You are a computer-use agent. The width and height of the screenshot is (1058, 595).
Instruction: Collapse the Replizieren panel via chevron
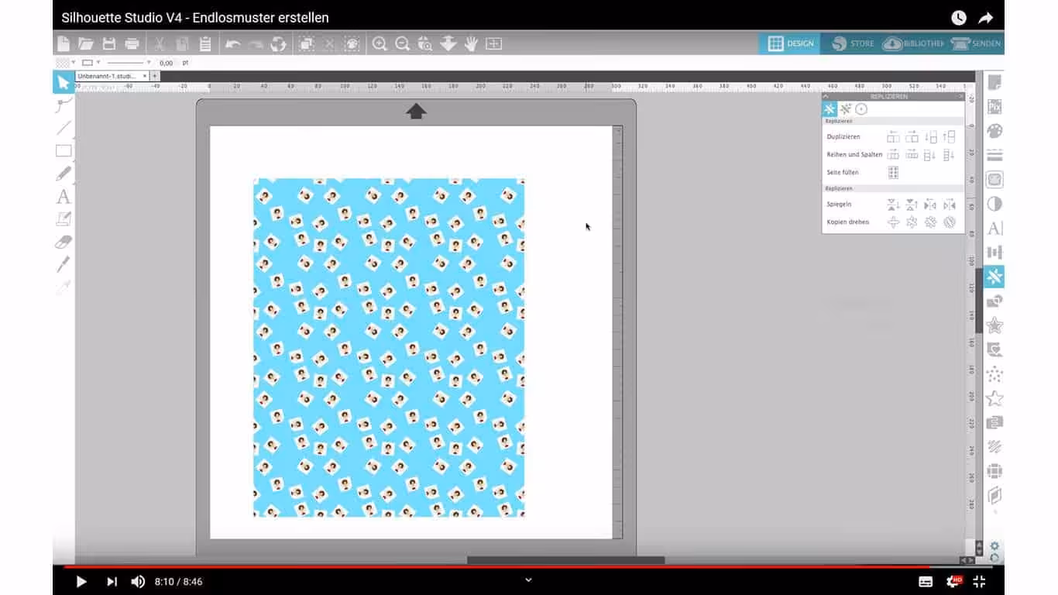tap(826, 97)
